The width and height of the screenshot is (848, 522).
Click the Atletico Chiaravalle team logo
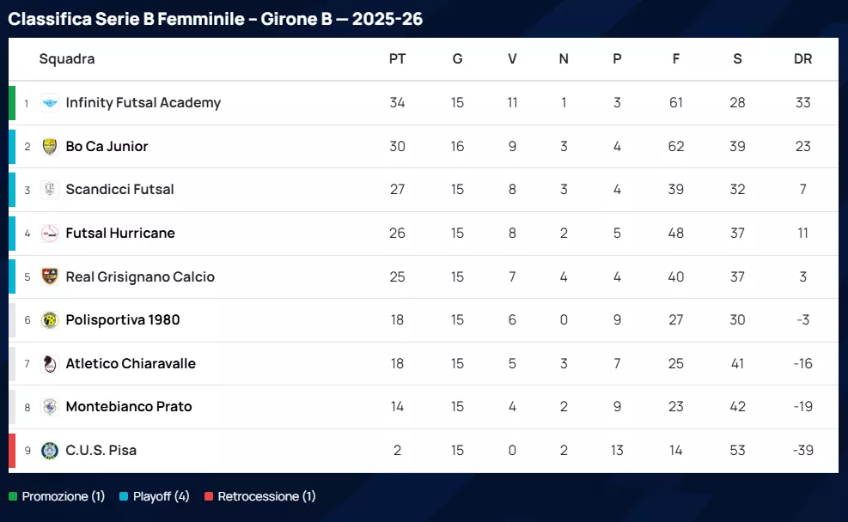point(50,364)
